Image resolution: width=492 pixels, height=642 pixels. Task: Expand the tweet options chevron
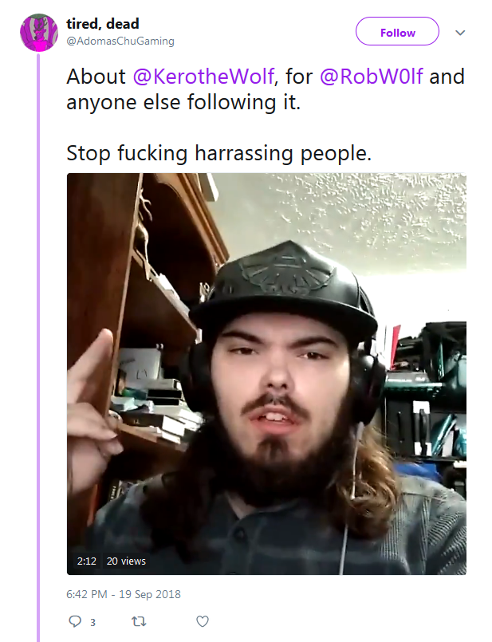tap(460, 33)
